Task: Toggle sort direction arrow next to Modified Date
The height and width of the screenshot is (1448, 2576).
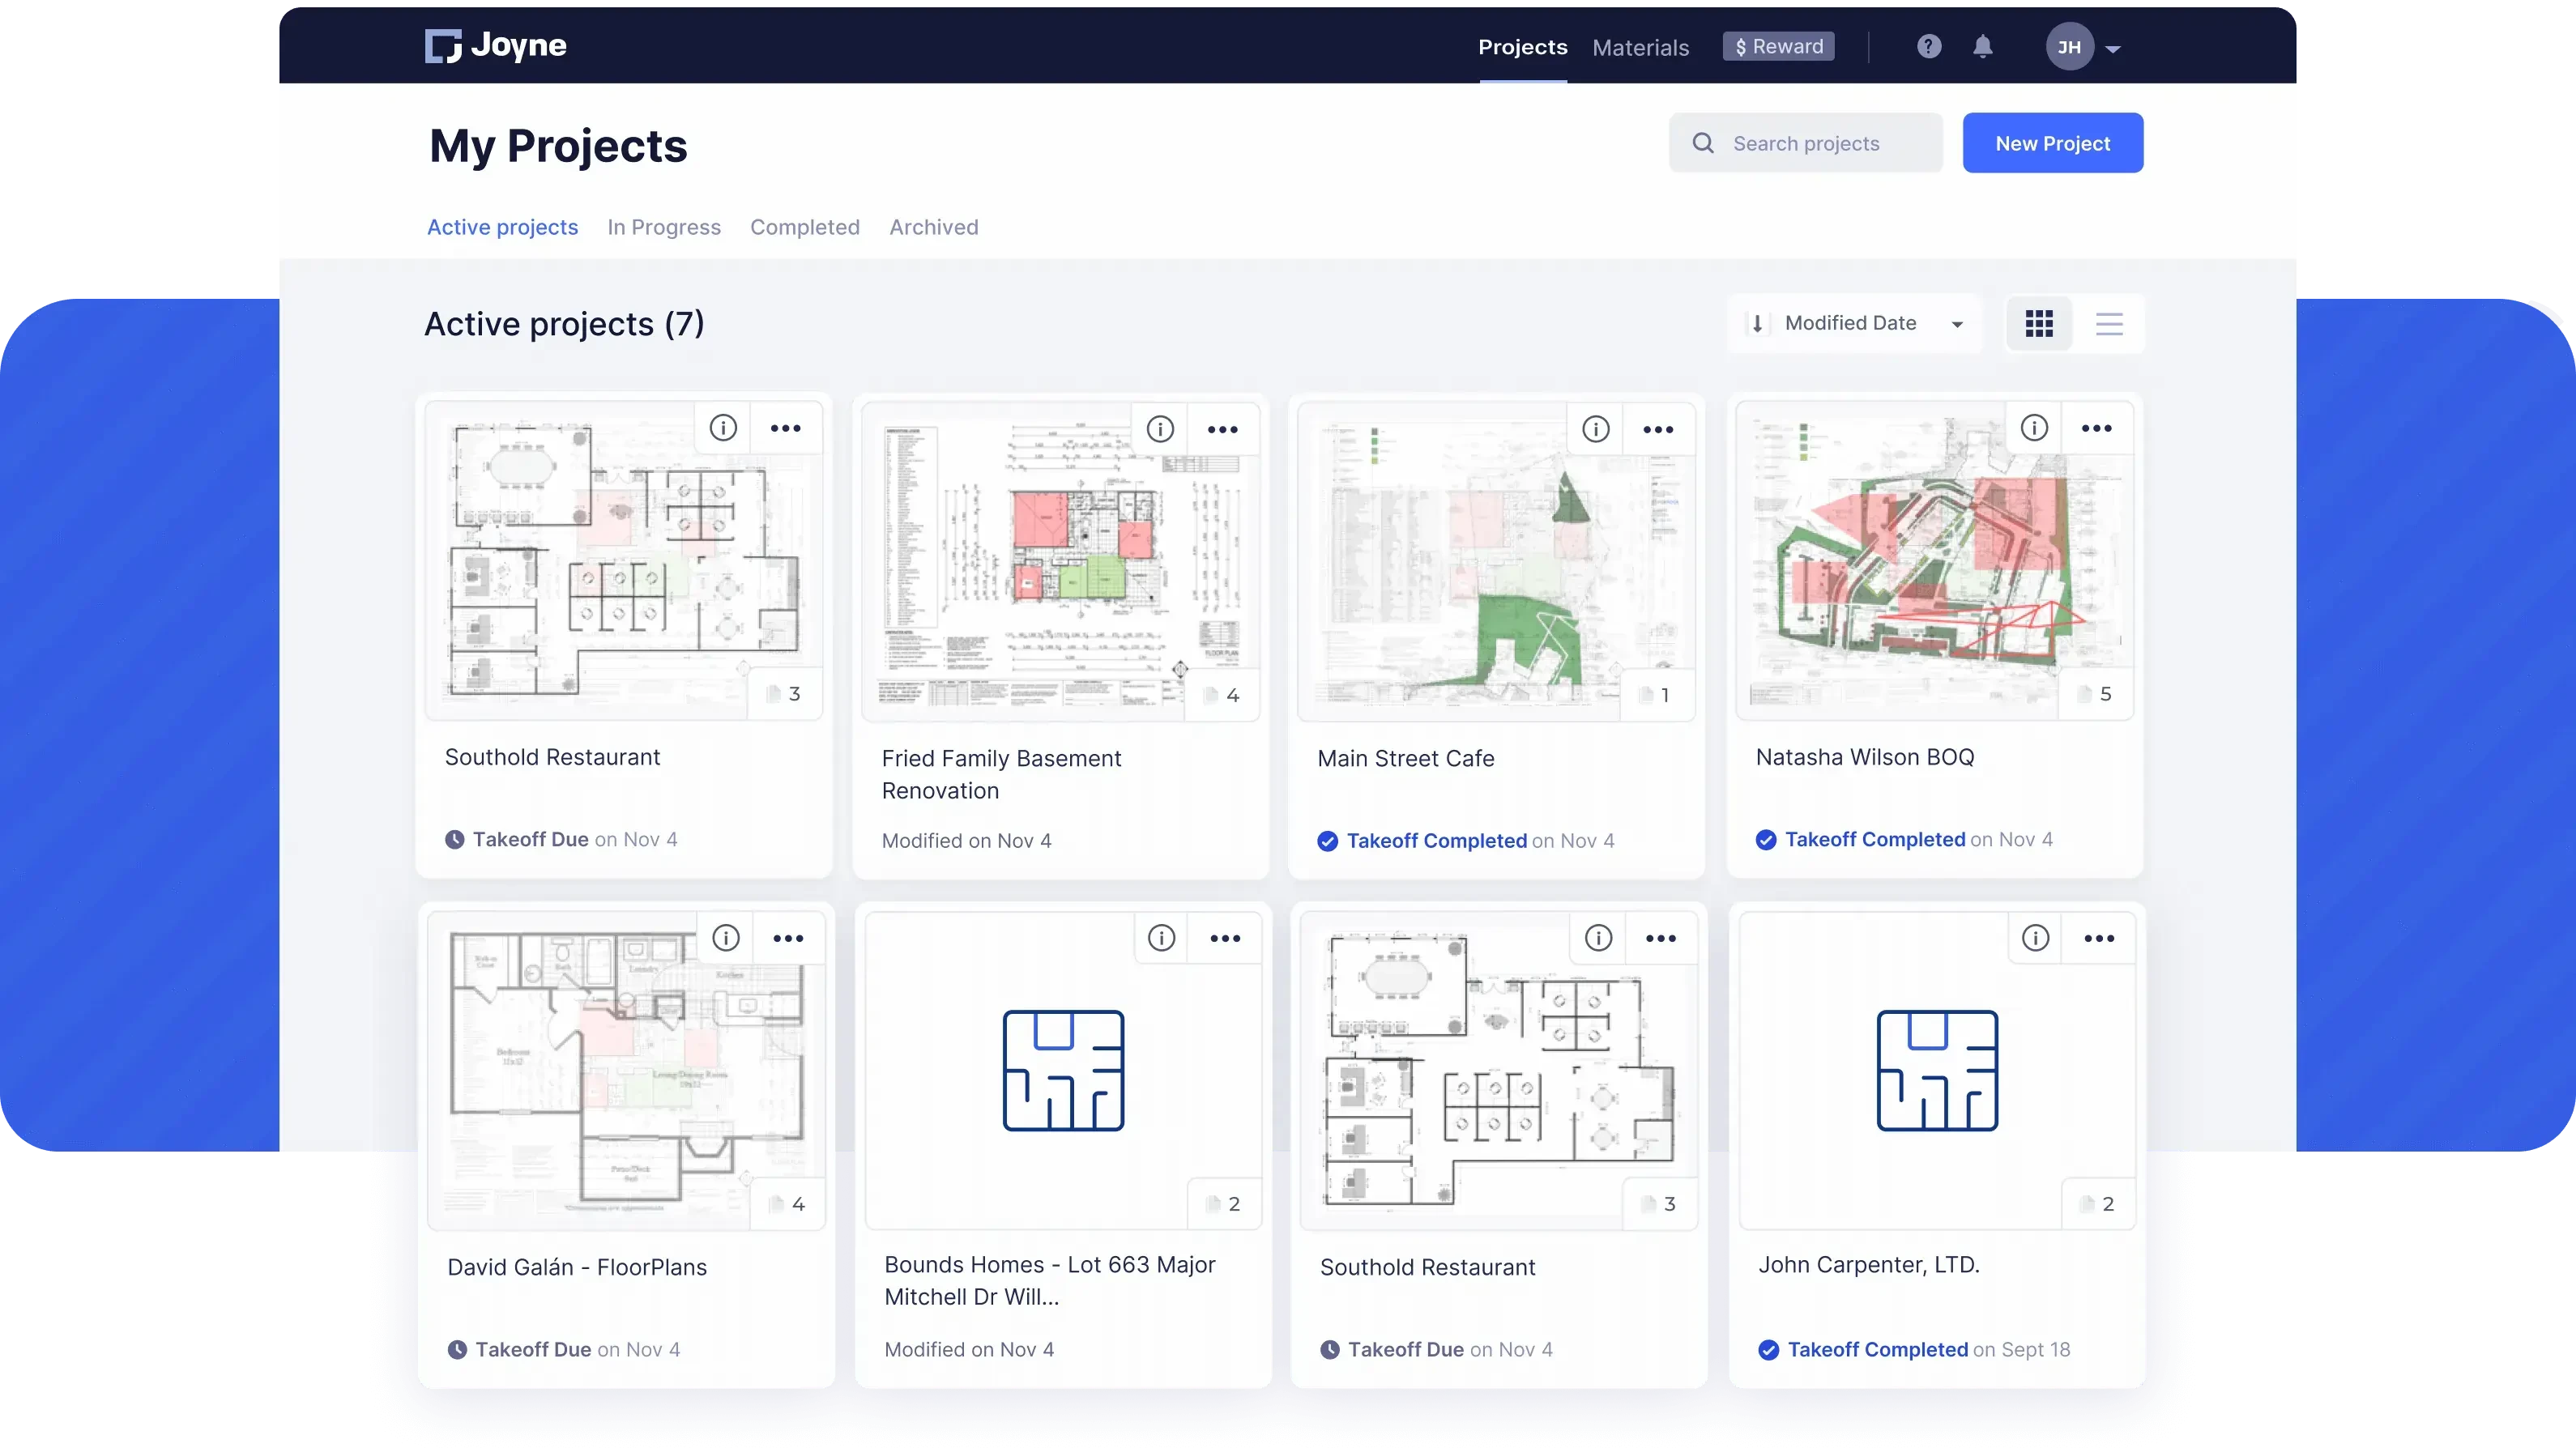Action: pos(1758,323)
